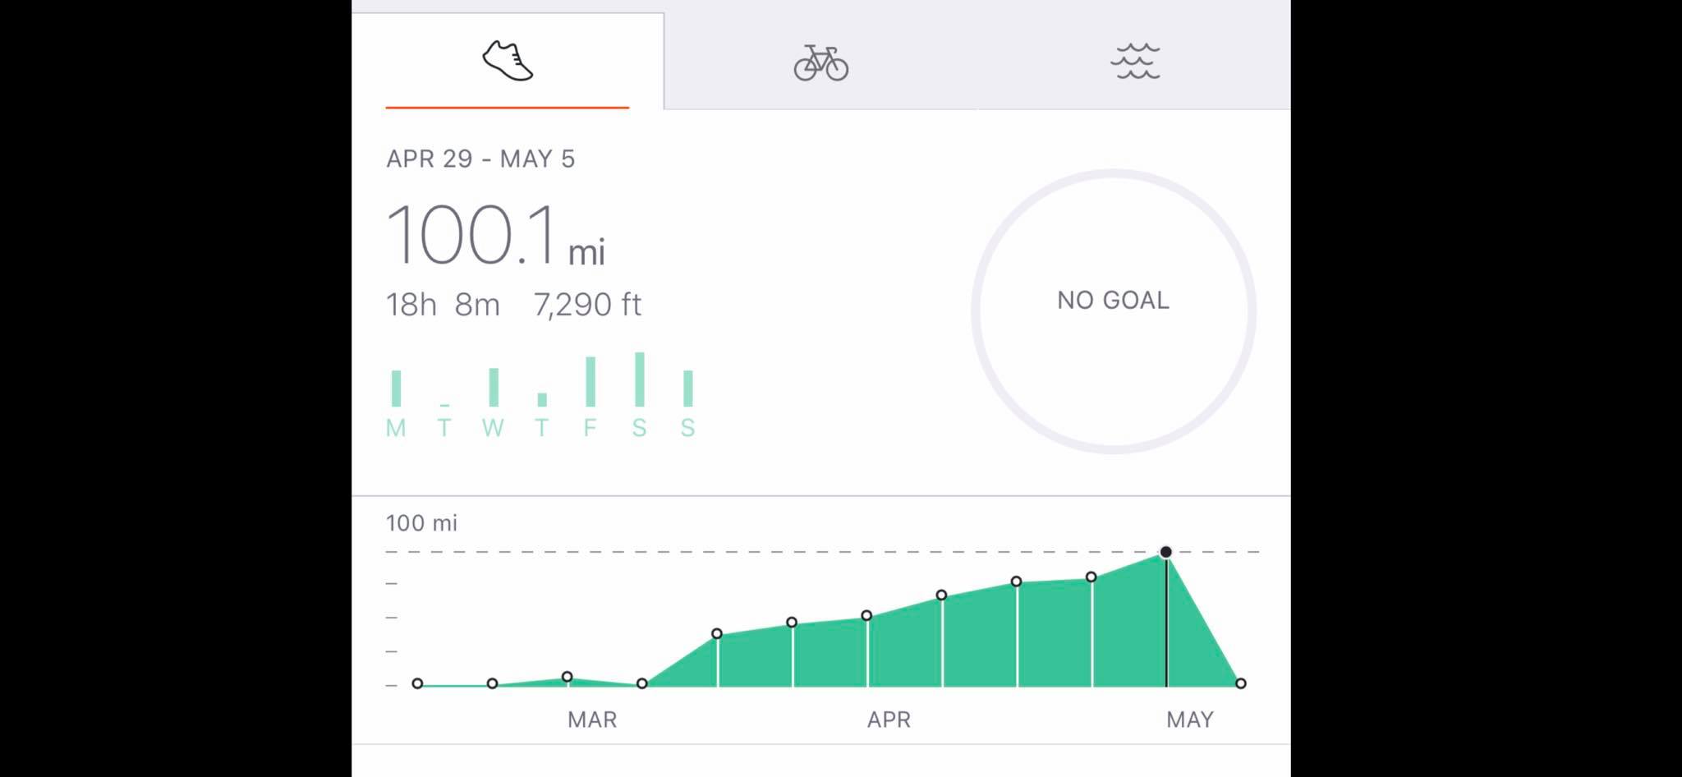Image resolution: width=1682 pixels, height=777 pixels.
Task: Select Sunday's activity bar
Action: point(688,388)
